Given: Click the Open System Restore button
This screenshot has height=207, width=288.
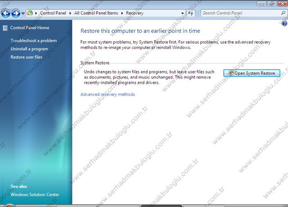Looking at the screenshot, I should point(252,73).
